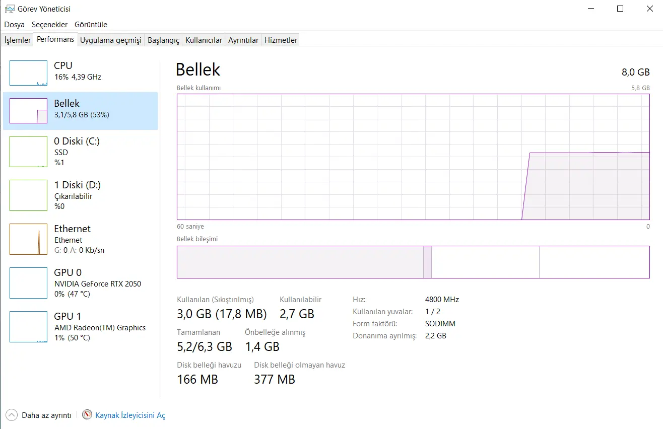Click the Çıkarılabilir disk label
Image resolution: width=663 pixels, height=429 pixels.
pyautogui.click(x=73, y=196)
